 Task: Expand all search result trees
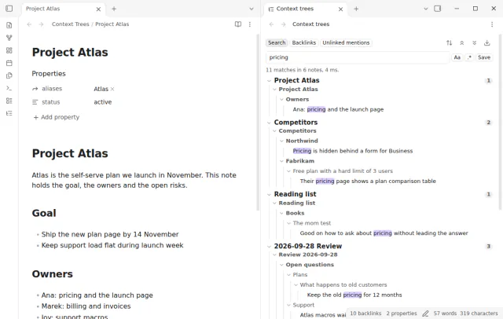(x=474, y=42)
